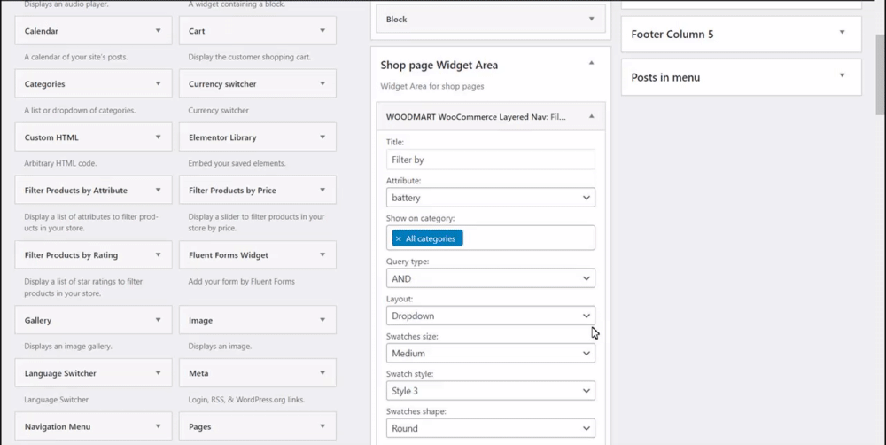Expand the Cart widget arrow
886x445 pixels.
point(323,31)
